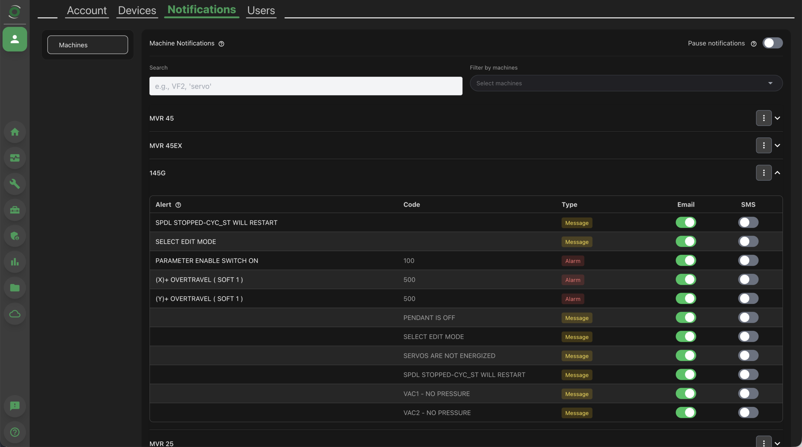The height and width of the screenshot is (447, 802).
Task: Click the Machine Notifications help icon
Action: [221, 44]
